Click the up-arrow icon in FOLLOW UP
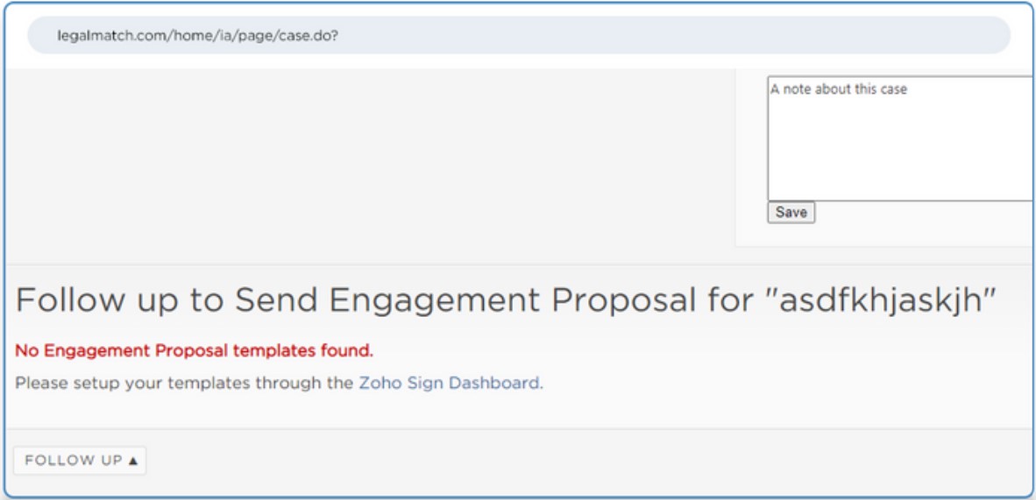This screenshot has width=1036, height=500. point(133,461)
